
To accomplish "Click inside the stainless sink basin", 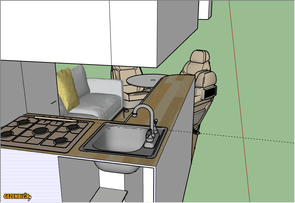I will tap(119, 138).
